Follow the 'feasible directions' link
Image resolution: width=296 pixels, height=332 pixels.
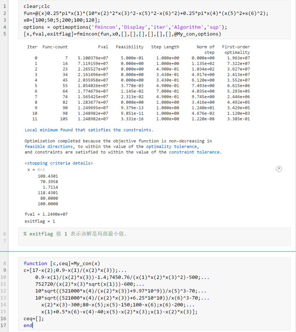(x=49, y=146)
